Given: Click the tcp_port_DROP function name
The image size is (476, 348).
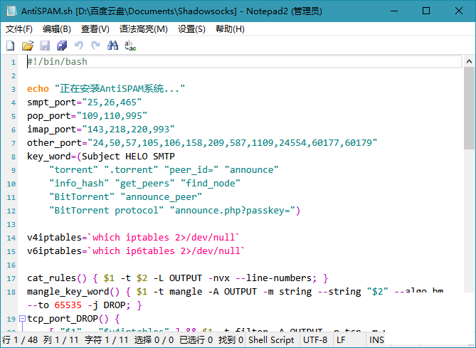Looking at the screenshot, I should click(63, 319).
